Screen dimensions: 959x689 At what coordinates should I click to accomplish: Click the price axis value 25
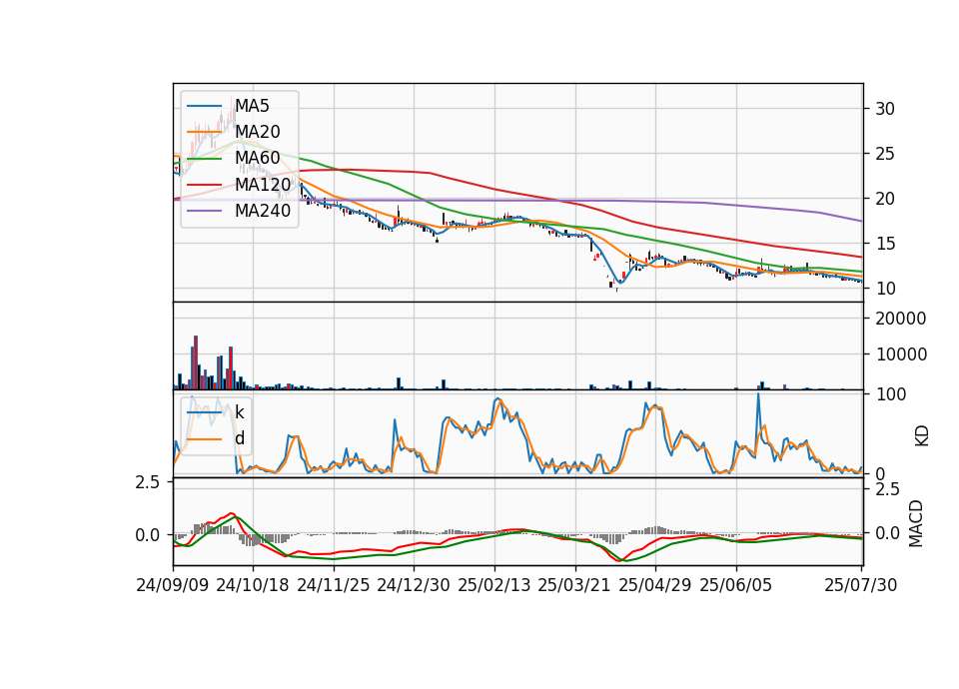(x=885, y=154)
